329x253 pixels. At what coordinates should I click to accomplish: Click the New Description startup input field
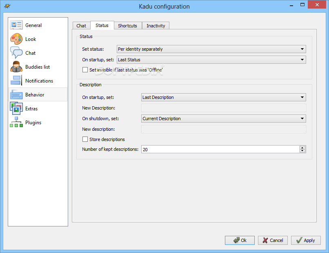pos(224,108)
